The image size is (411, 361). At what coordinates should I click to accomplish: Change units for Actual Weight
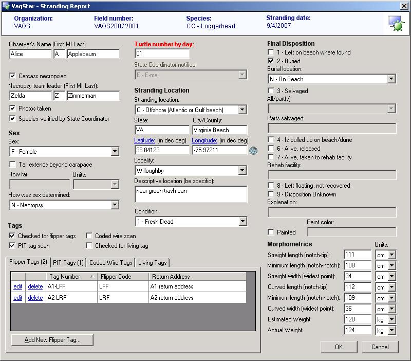(391, 331)
